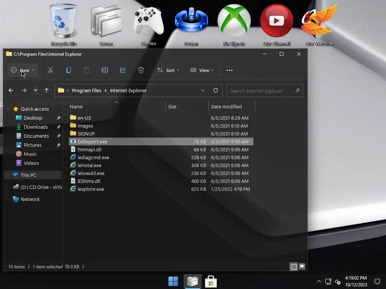
Task: Open the Our Website desktop icon
Action: tap(319, 24)
